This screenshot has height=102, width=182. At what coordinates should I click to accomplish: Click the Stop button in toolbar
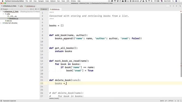tap(176, 6)
